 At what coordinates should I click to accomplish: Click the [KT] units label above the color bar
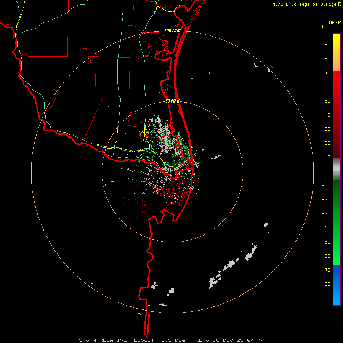pyautogui.click(x=325, y=26)
